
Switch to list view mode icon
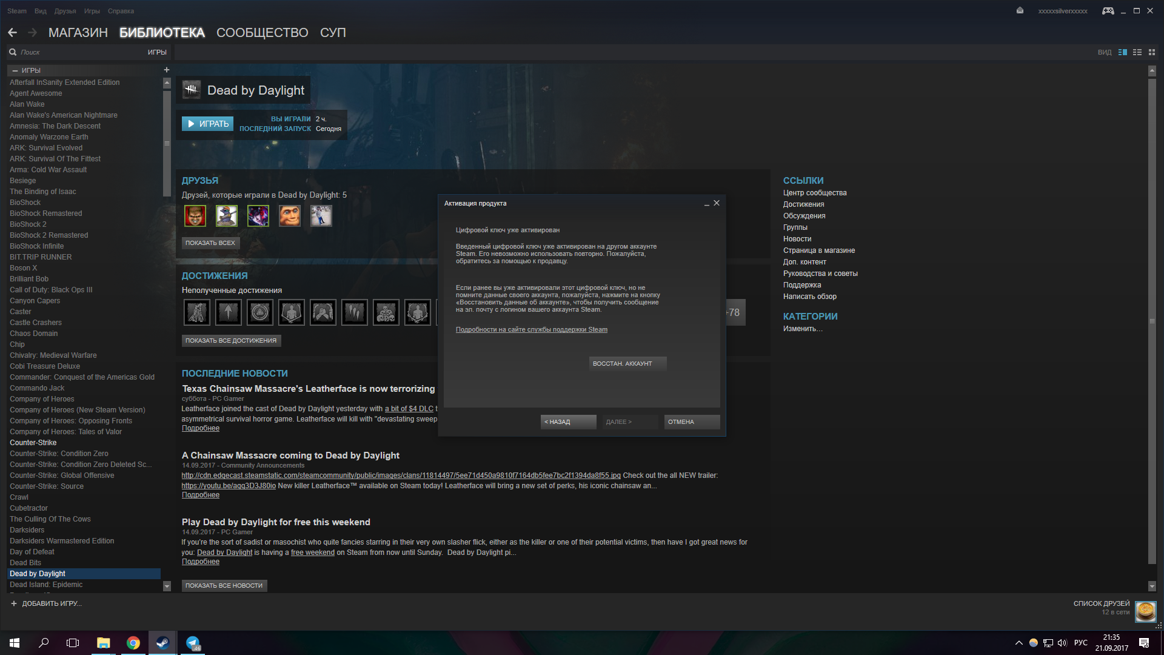coord(1137,53)
